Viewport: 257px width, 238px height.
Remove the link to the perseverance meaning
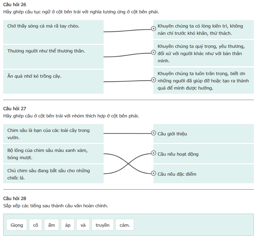(x=153, y=28)
